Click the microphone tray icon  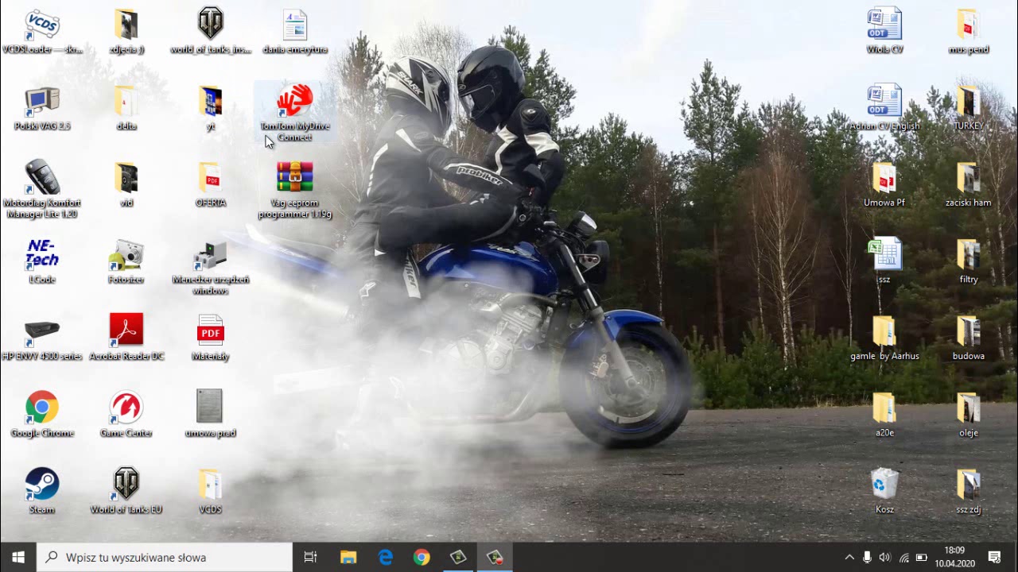pyautogui.click(x=867, y=558)
